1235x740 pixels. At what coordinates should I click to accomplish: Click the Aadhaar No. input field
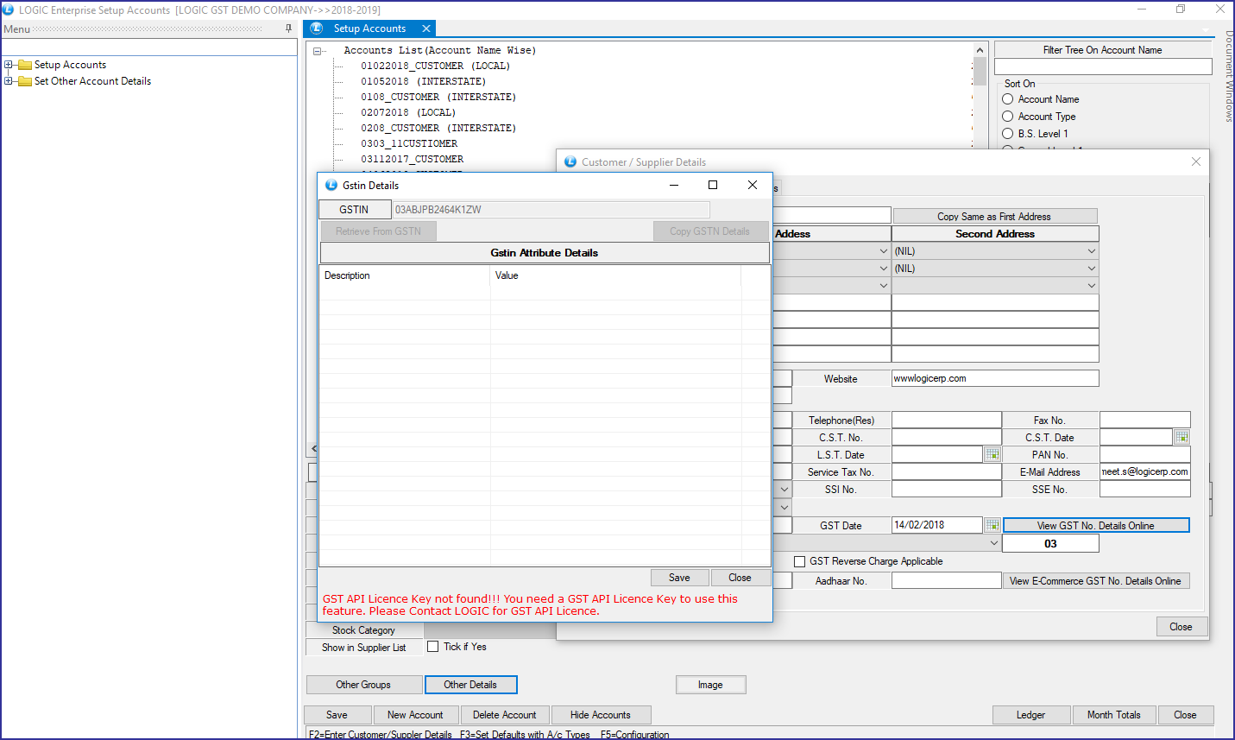[x=947, y=581]
